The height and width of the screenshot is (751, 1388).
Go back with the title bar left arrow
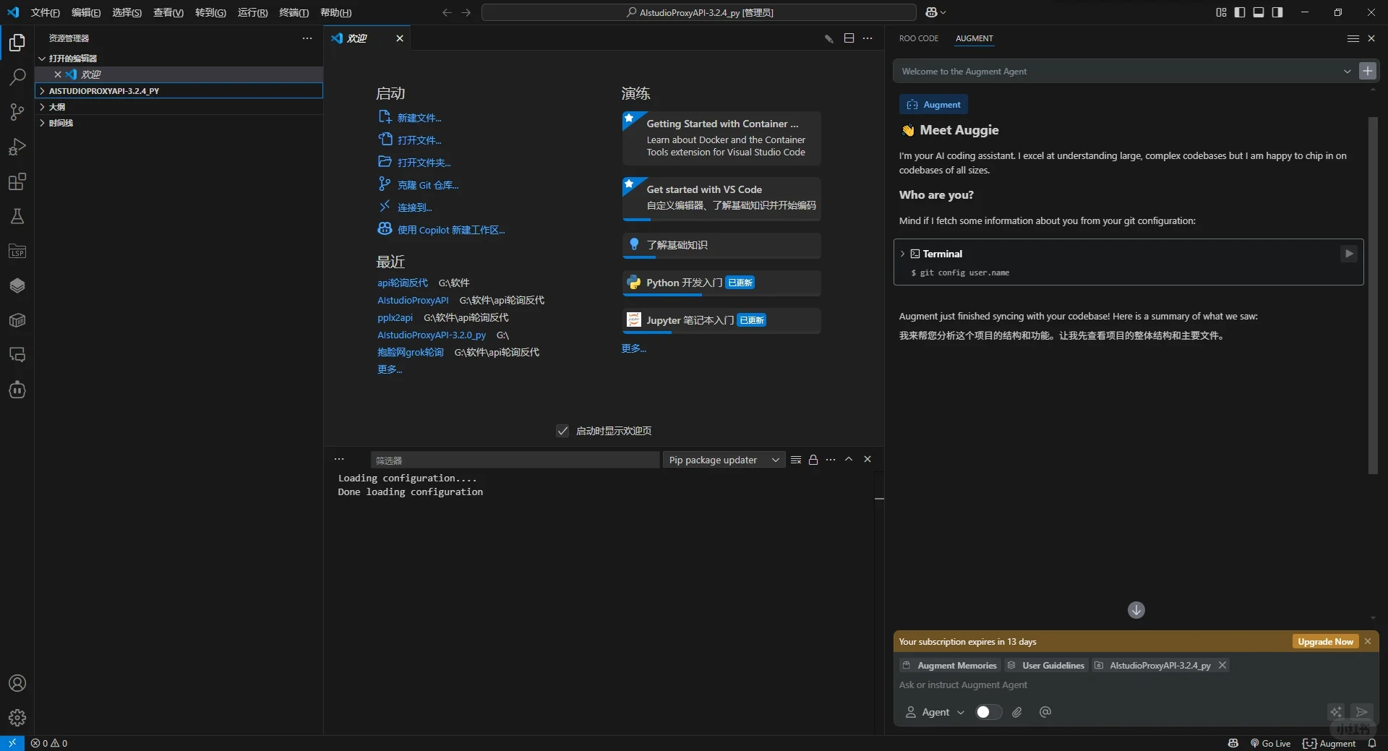[x=447, y=12]
